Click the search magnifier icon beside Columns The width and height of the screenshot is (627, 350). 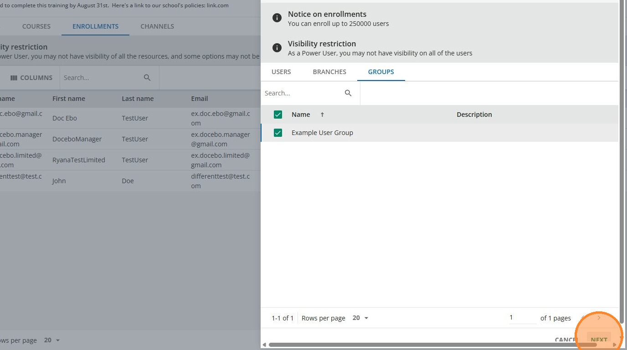147,78
